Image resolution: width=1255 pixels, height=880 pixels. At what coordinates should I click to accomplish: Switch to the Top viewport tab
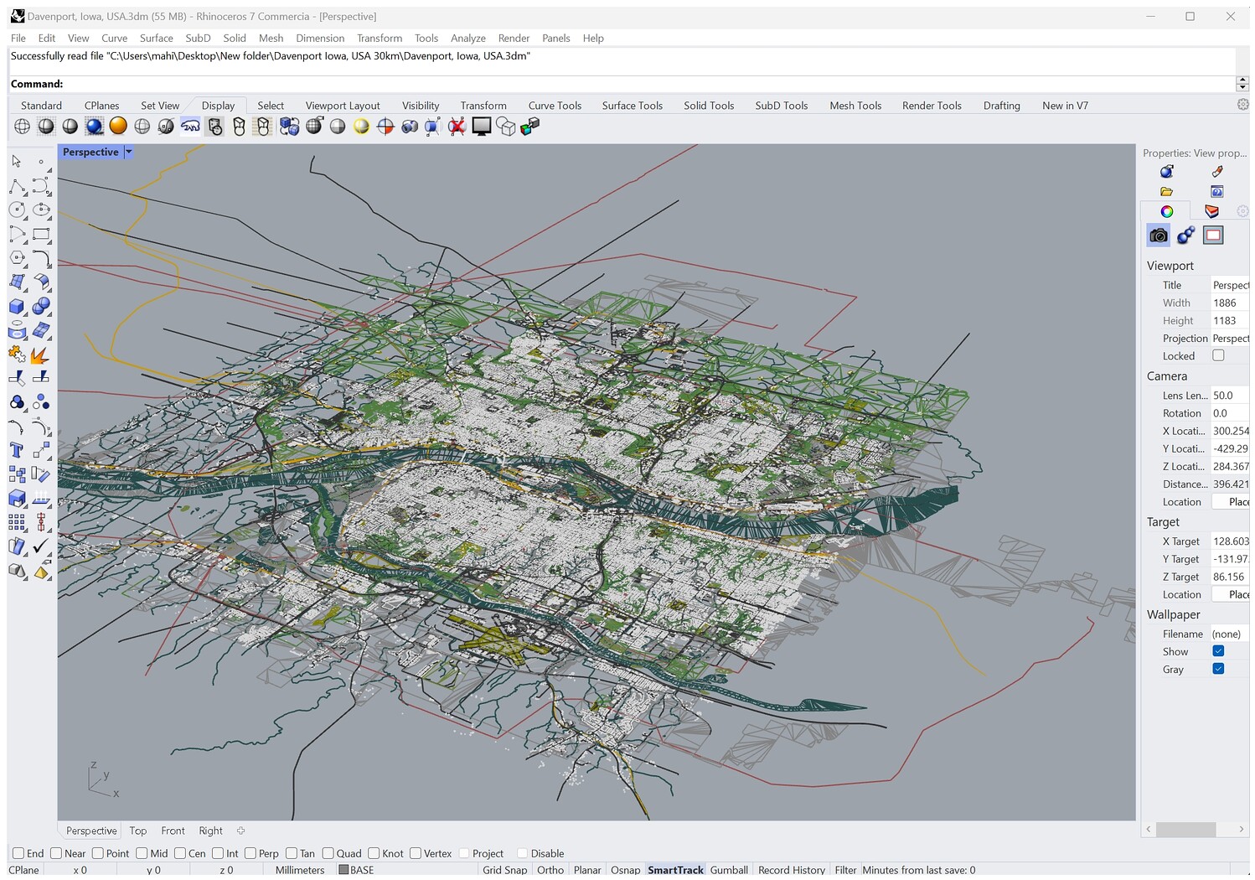[x=138, y=831]
